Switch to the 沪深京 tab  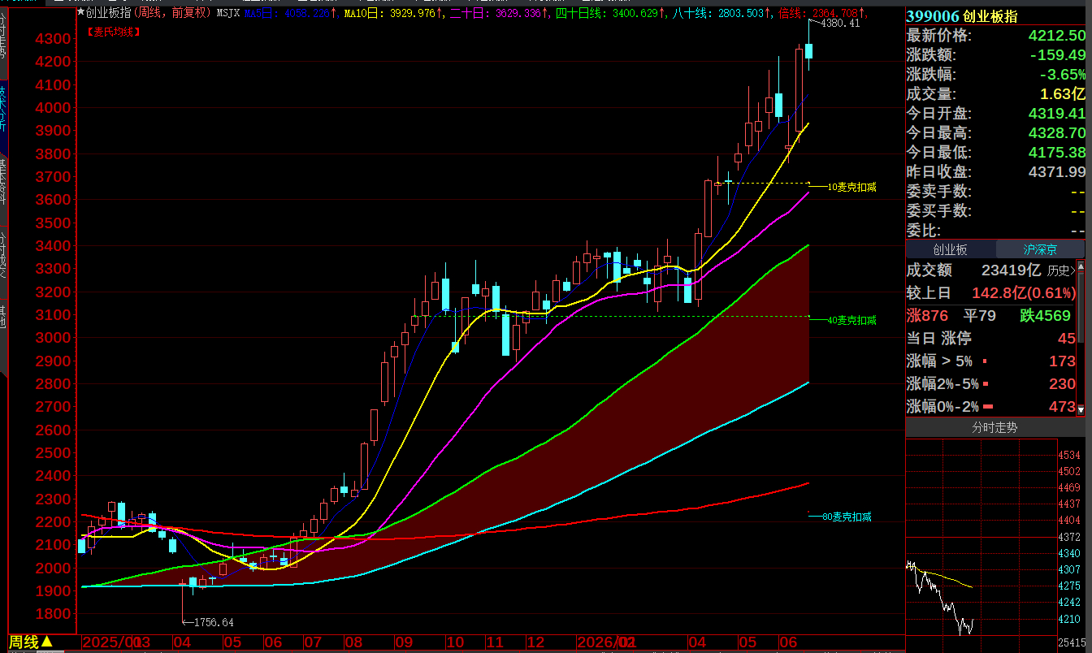[1042, 250]
